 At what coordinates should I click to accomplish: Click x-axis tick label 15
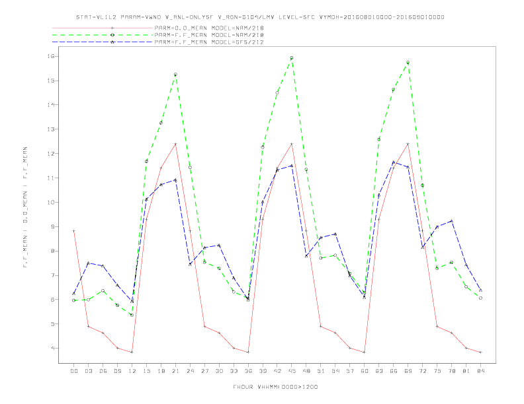146,371
